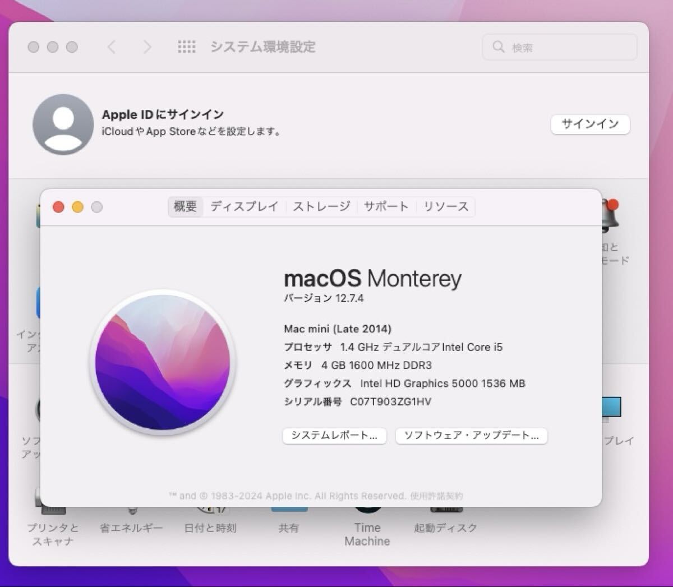
Task: Click the search magnifier icon
Action: 498,47
